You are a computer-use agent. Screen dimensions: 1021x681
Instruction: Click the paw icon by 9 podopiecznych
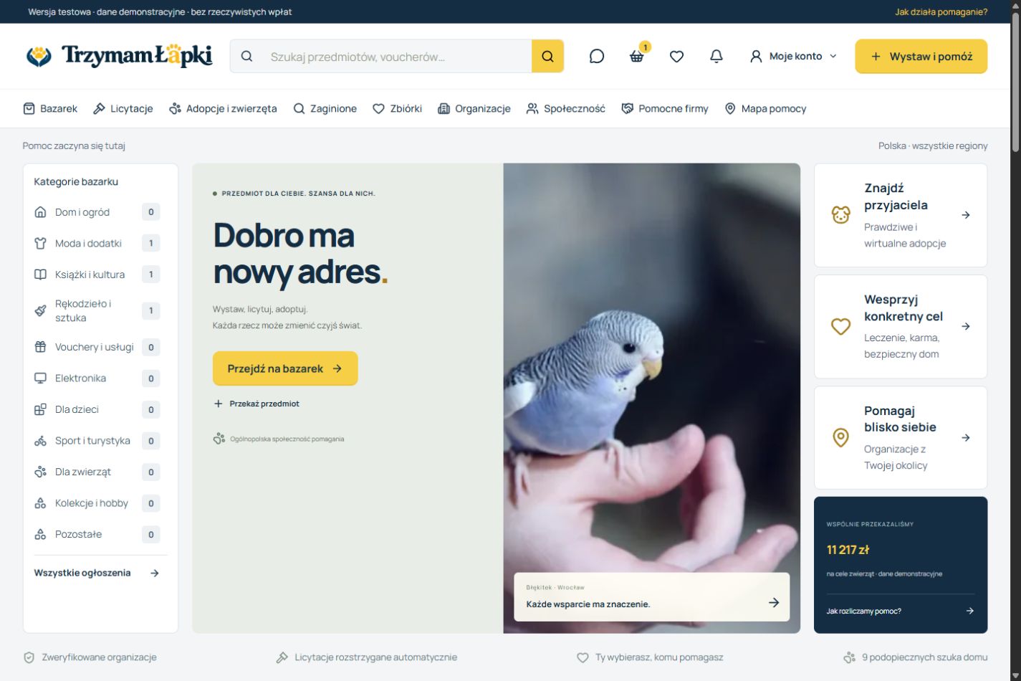click(x=850, y=657)
